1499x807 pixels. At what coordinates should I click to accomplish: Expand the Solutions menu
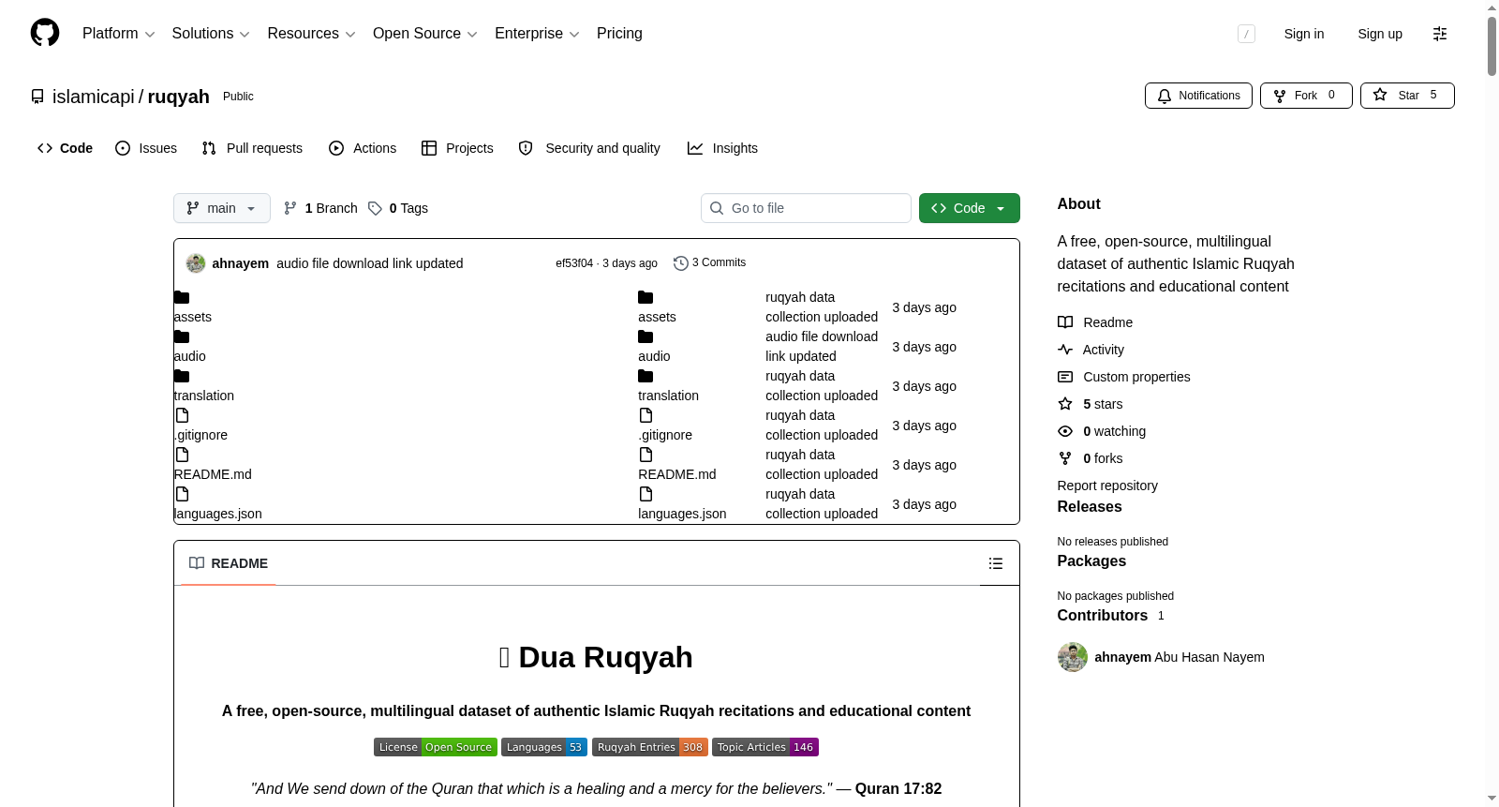[211, 34]
